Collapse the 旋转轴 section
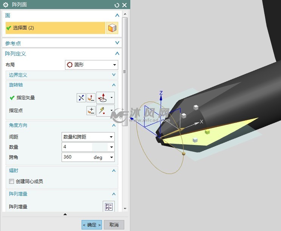 (114, 85)
